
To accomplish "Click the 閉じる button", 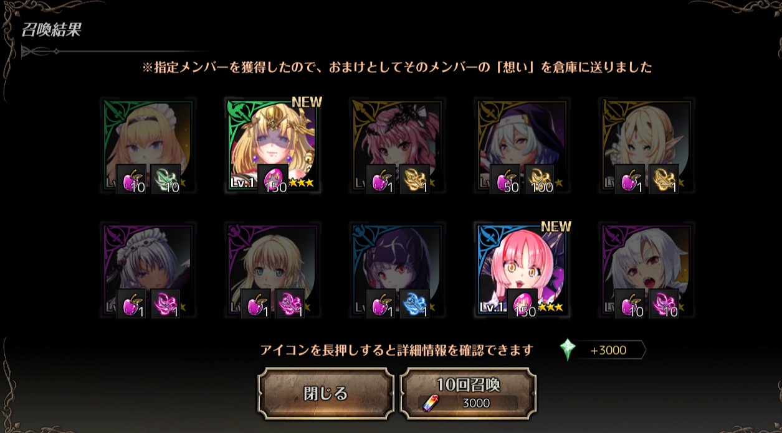I will (x=325, y=394).
